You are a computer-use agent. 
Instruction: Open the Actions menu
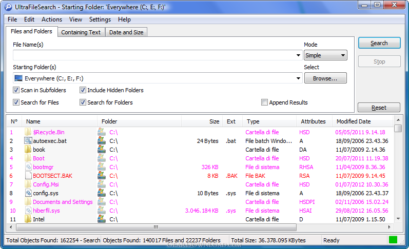coord(52,19)
